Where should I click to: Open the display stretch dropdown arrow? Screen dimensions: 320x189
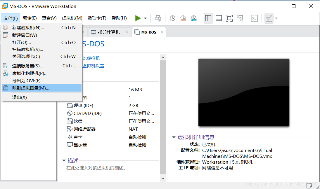pos(276,18)
